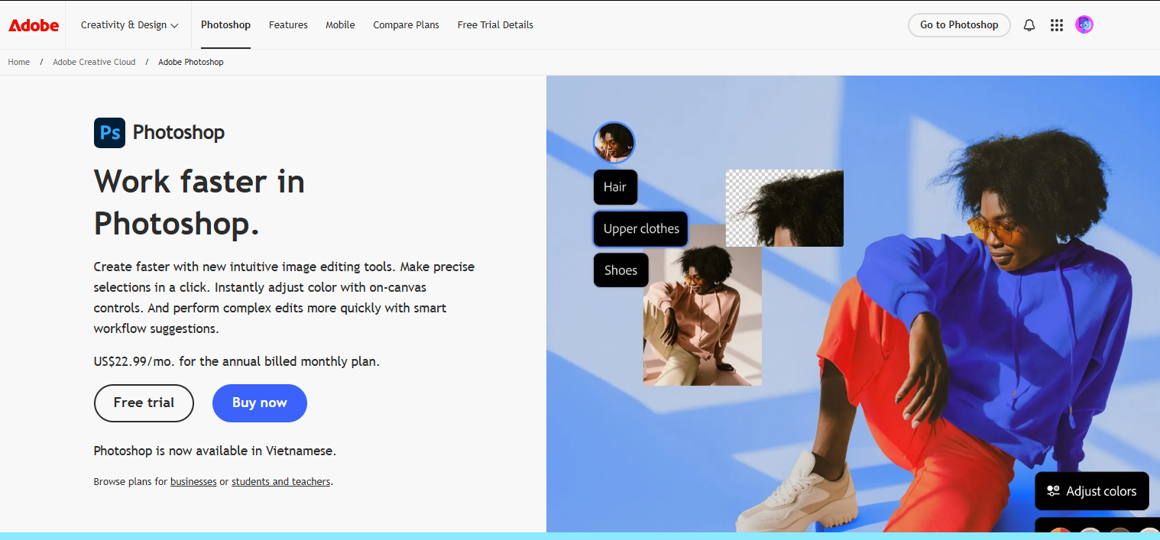Click the transparent hair cutout image

[x=785, y=208]
